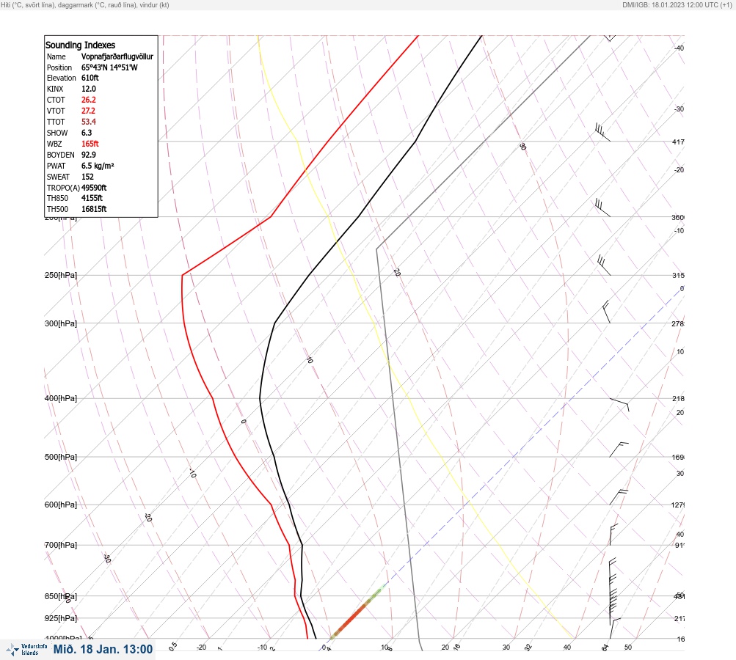Screen dimensions: 736x660
Task: Click the 40 temperature axis label at bottom
Action: tap(567, 648)
